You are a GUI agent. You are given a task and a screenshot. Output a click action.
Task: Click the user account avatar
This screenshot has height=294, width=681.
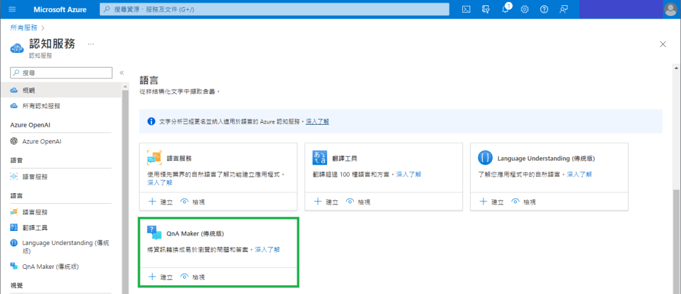[x=670, y=9]
